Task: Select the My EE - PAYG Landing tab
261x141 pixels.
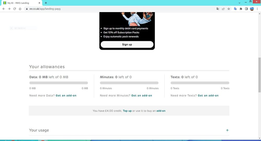Action: pos(20,3)
